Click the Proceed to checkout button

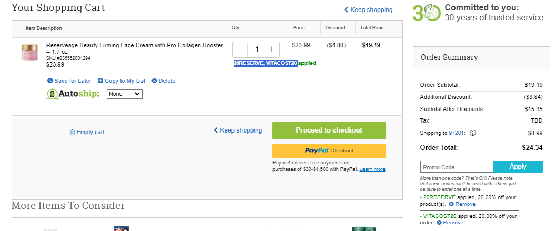329,130
